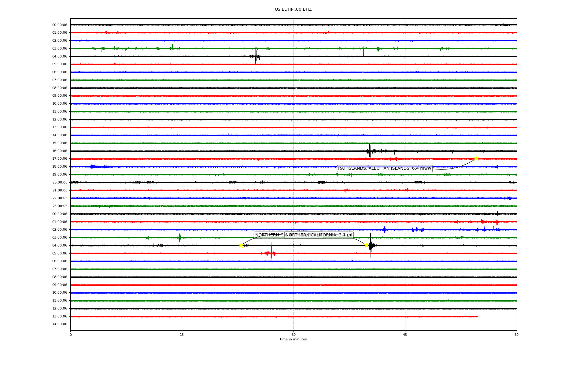Click the black spike on the 16:00:06 trace
This screenshot has height=367, width=587.
(370, 150)
